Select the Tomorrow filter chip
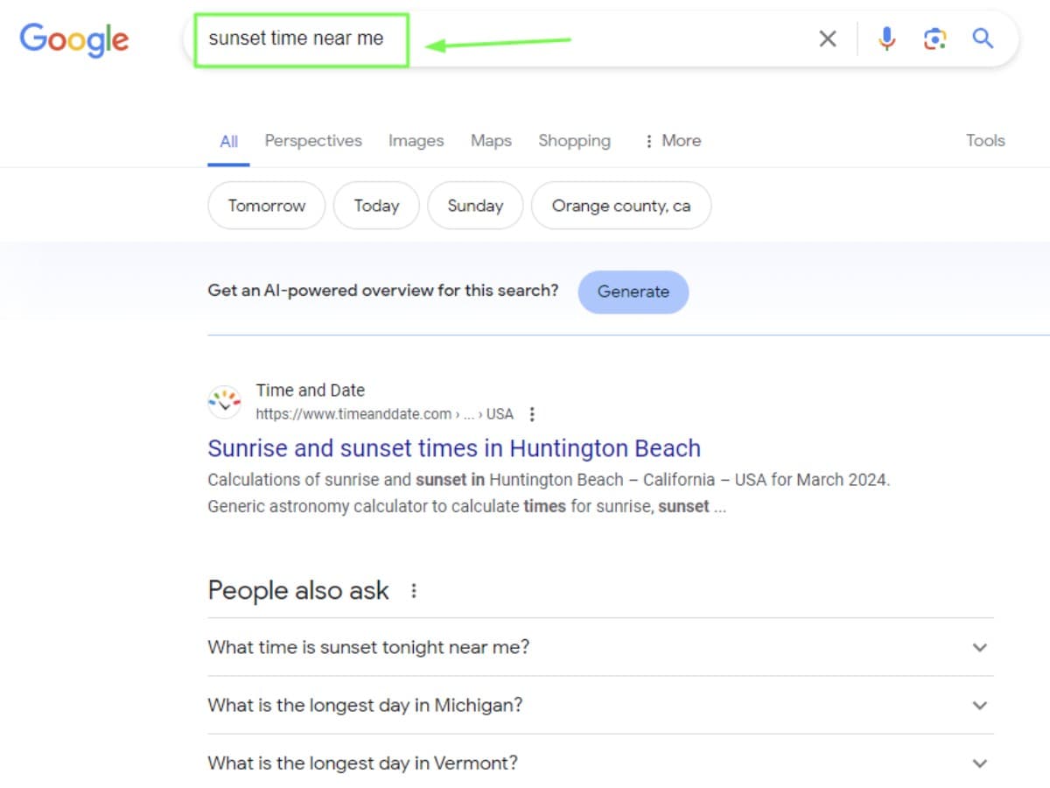The height and width of the screenshot is (788, 1050). coord(267,206)
